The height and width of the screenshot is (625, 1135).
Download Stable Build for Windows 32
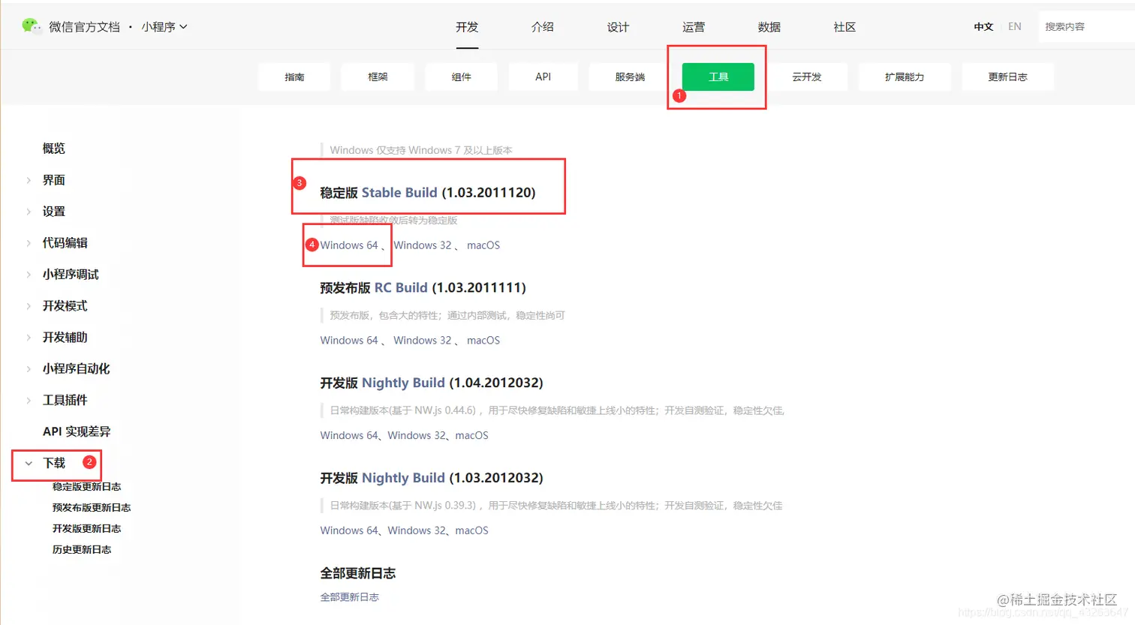tap(423, 245)
